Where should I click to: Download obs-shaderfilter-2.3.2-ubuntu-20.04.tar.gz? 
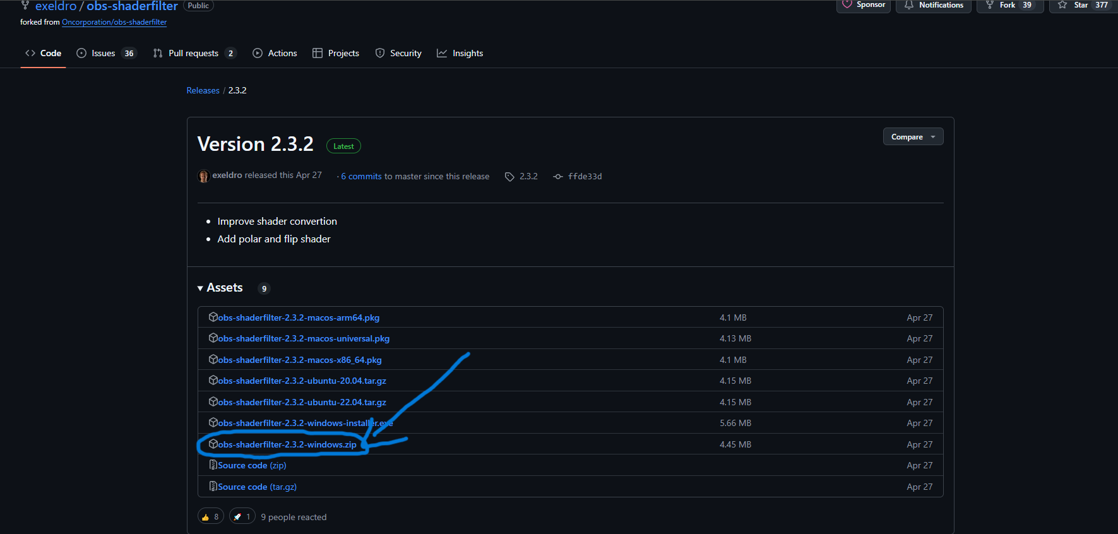click(x=302, y=381)
